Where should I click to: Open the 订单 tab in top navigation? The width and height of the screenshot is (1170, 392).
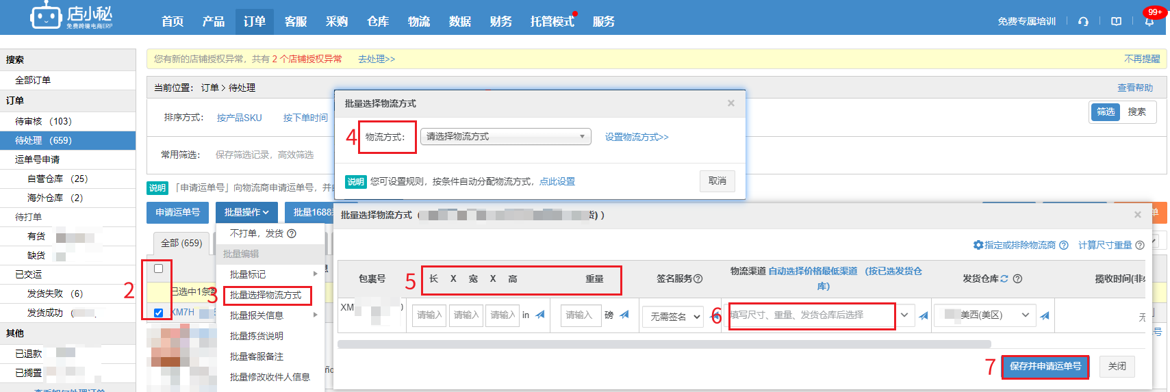254,21
